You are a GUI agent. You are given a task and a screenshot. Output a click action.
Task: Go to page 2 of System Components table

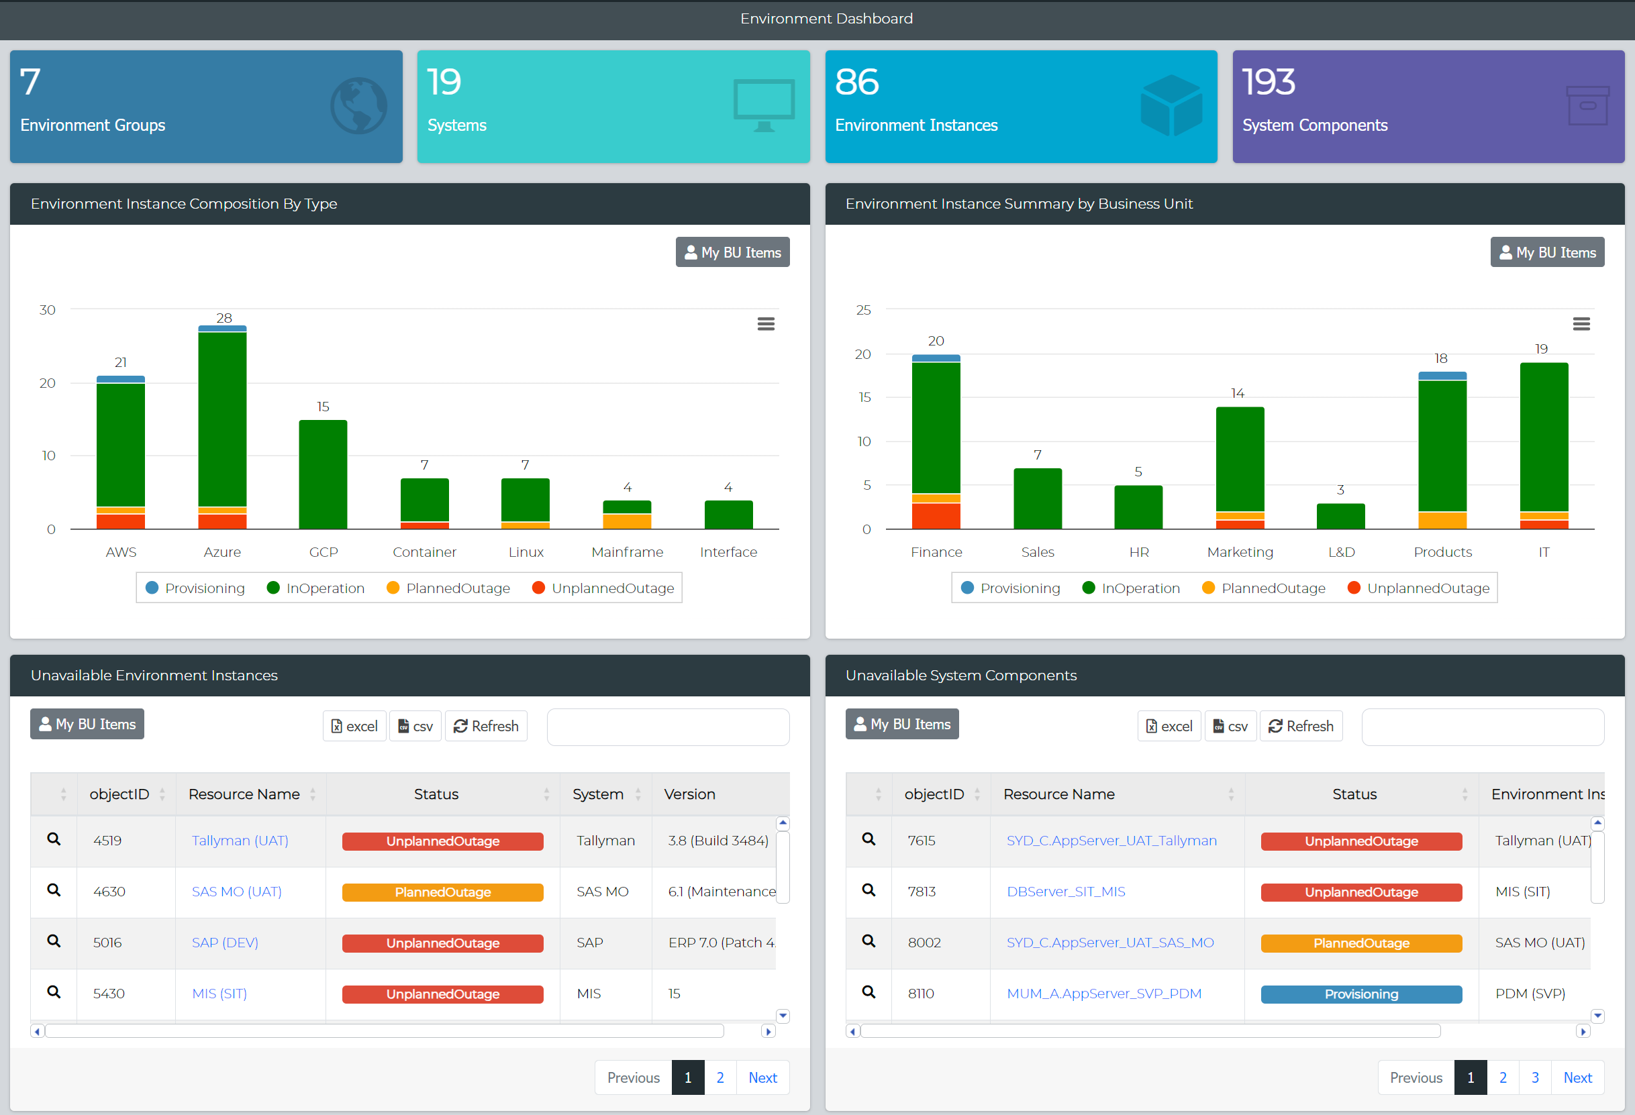[x=1503, y=1077]
